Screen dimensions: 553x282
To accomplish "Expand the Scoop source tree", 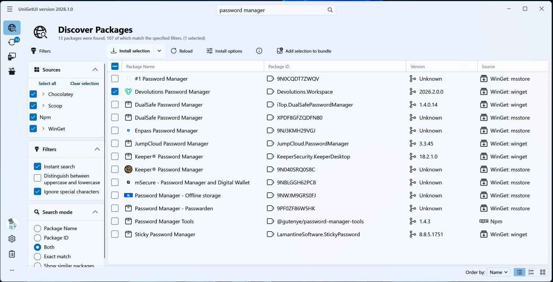I will [x=43, y=106].
